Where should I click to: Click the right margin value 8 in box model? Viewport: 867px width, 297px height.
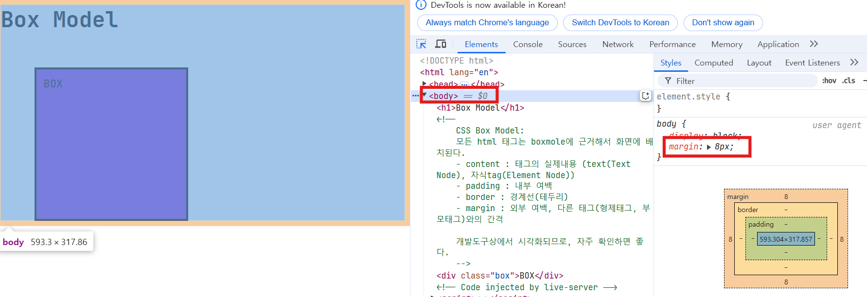pyautogui.click(x=842, y=239)
